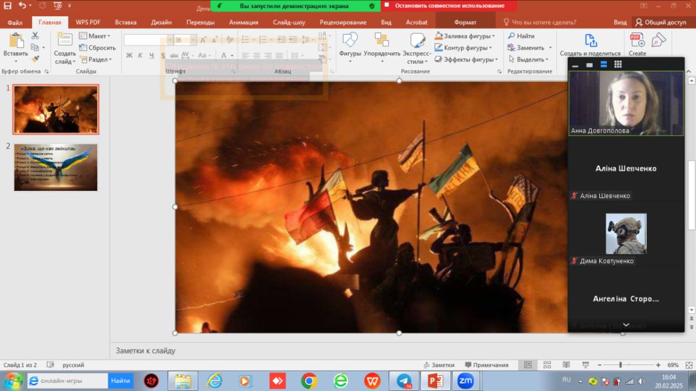Click the Create PDF icon
Screen dimensions: 696x391
[x=637, y=41]
